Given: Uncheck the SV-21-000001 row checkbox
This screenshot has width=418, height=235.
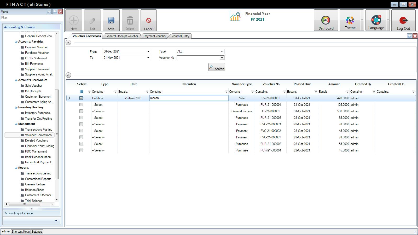Looking at the screenshot, I should pyautogui.click(x=81, y=98).
